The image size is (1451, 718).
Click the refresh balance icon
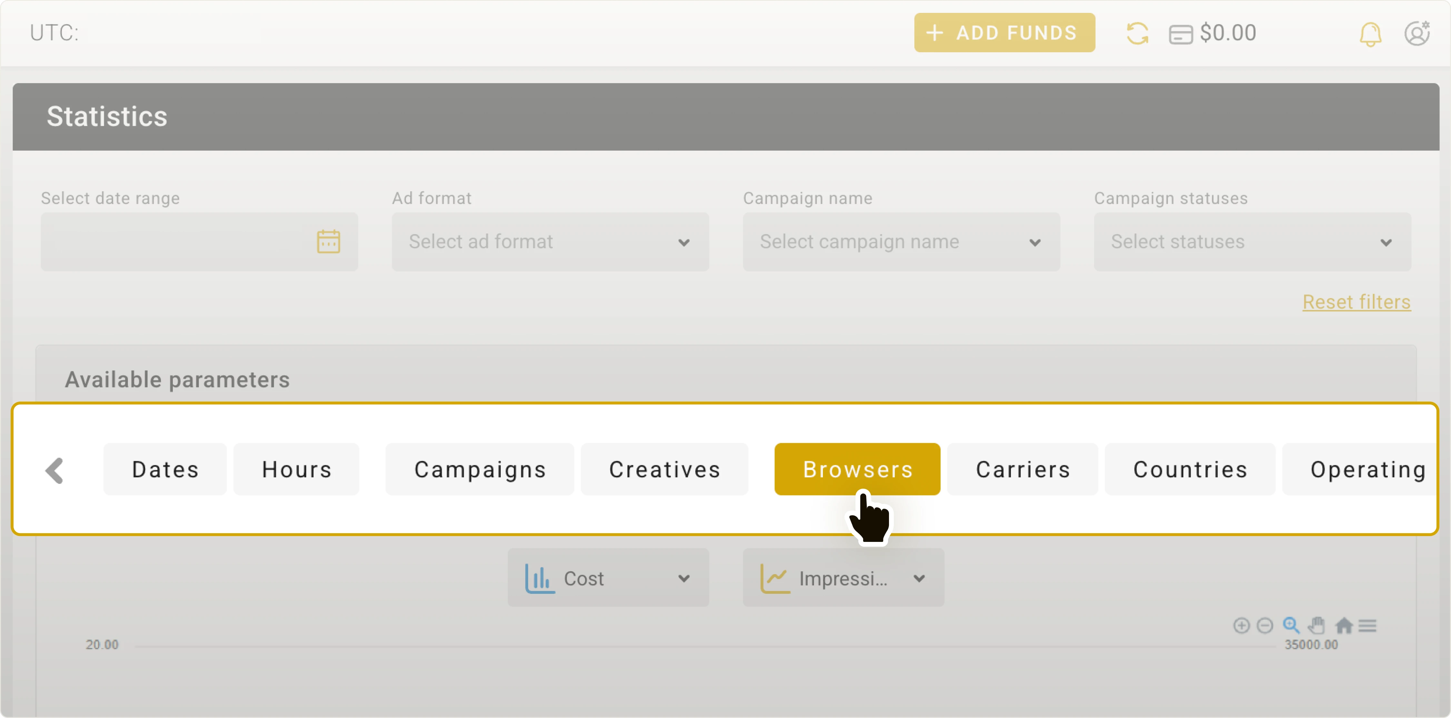point(1138,33)
